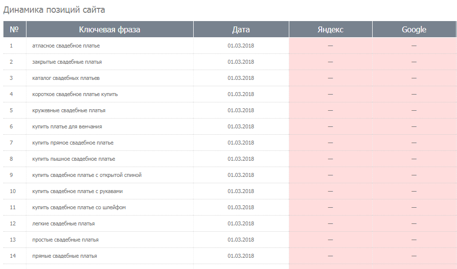
Task: Select the phrase атласное свадебное платье
Action: coord(66,46)
